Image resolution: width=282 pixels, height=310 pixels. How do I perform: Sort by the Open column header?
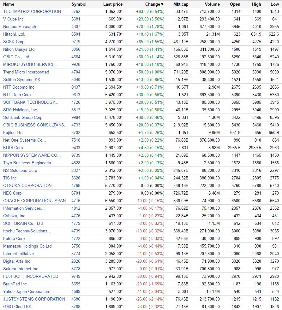click(235, 4)
